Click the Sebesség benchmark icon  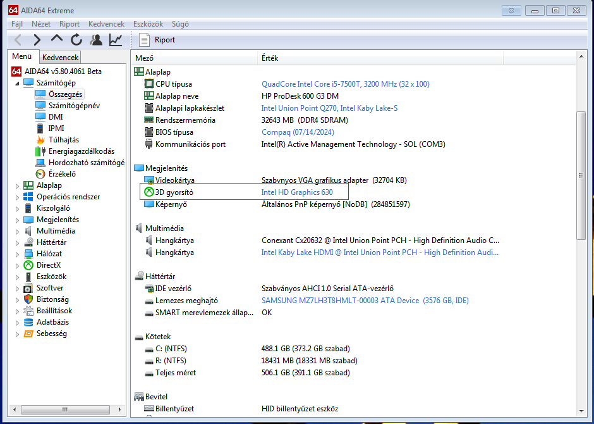point(28,334)
